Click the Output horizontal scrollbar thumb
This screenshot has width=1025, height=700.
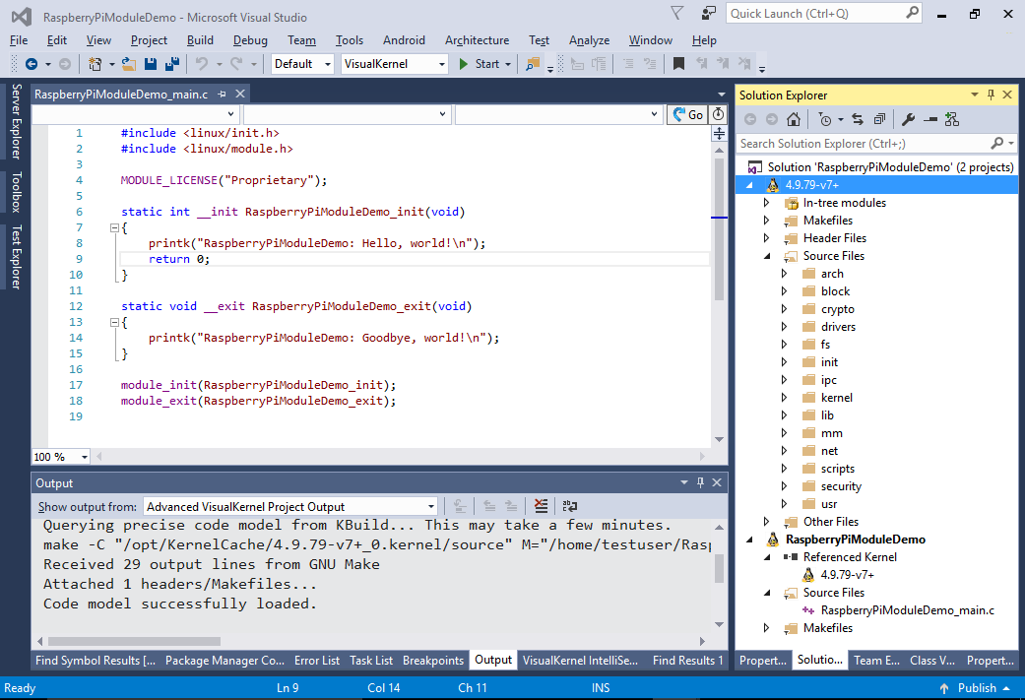coord(134,641)
